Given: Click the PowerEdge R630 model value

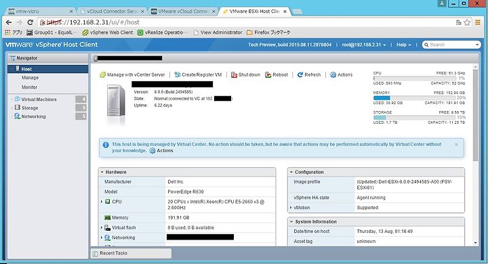Looking at the screenshot, I should 186,192.
